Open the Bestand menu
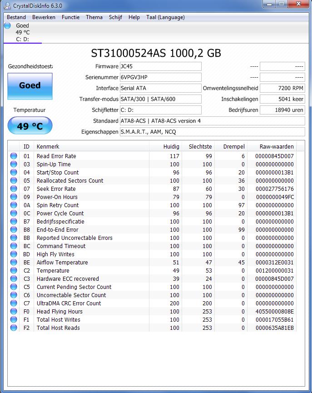The image size is (312, 393). 16,17
